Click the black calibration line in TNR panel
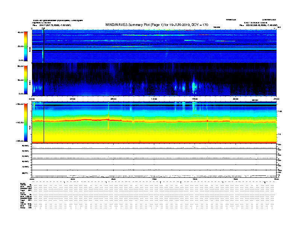The image size is (298, 230). pos(44,123)
